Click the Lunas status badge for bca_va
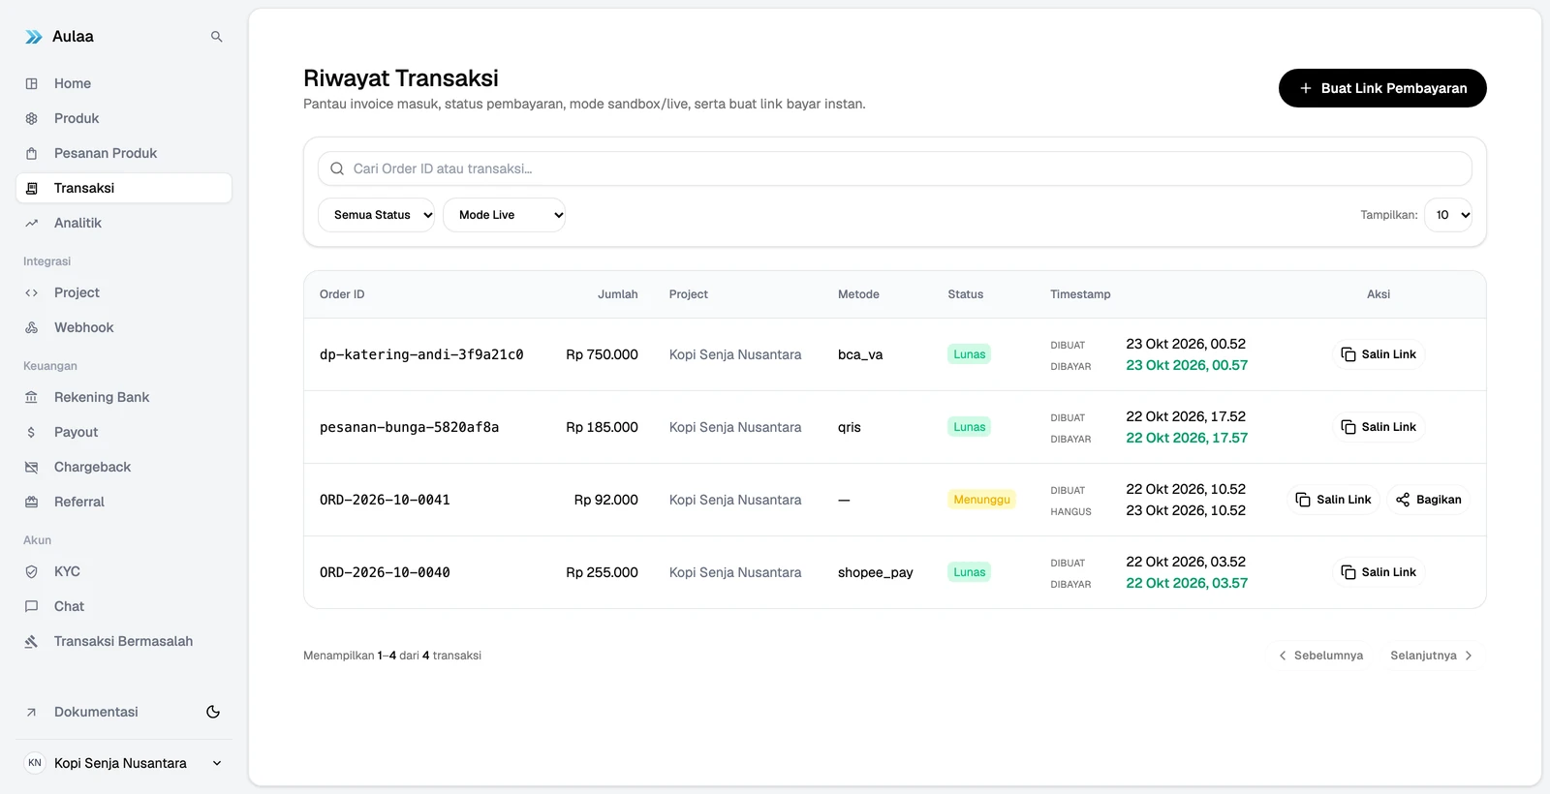The height and width of the screenshot is (794, 1550). 969,354
